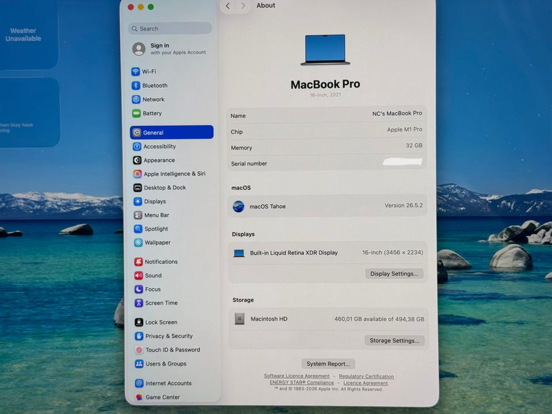
Task: Open the Wallpaper icon entry
Action: (x=139, y=243)
